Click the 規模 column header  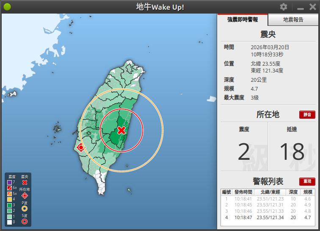pos(308,192)
